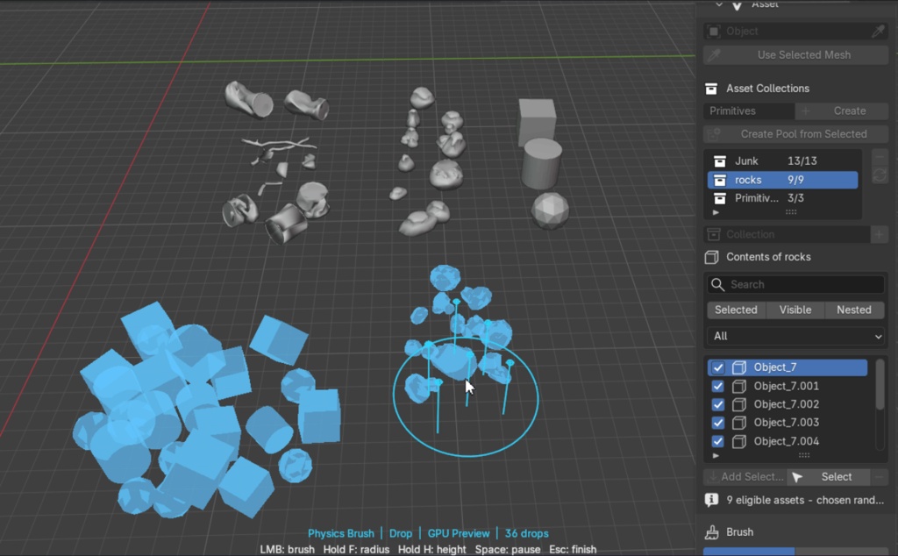Select the Object_7.003 list row

coord(787,423)
